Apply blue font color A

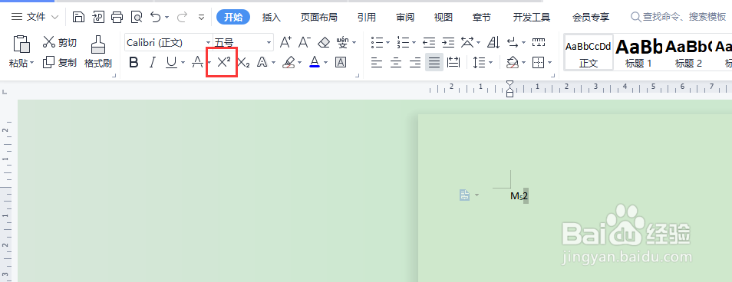(x=315, y=62)
